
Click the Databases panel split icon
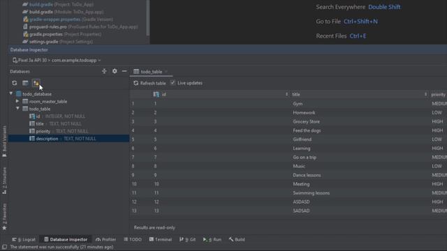[x=104, y=71]
